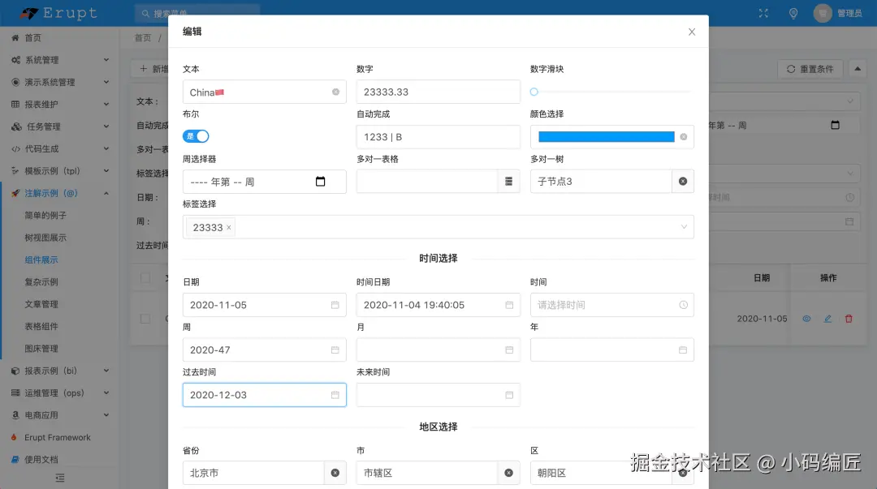Screen dimensions: 877x489
Task: Clear the 北京市 province selection
Action: pos(335,473)
